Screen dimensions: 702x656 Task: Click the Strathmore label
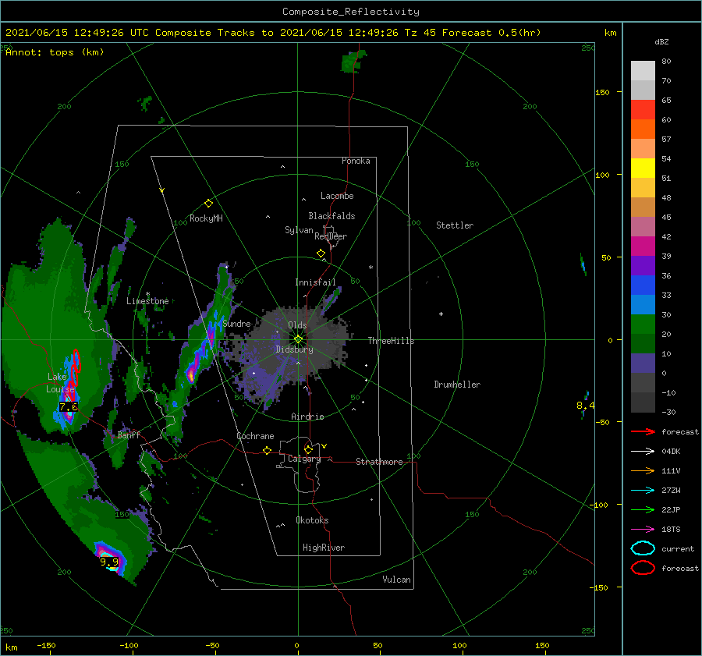tap(379, 462)
